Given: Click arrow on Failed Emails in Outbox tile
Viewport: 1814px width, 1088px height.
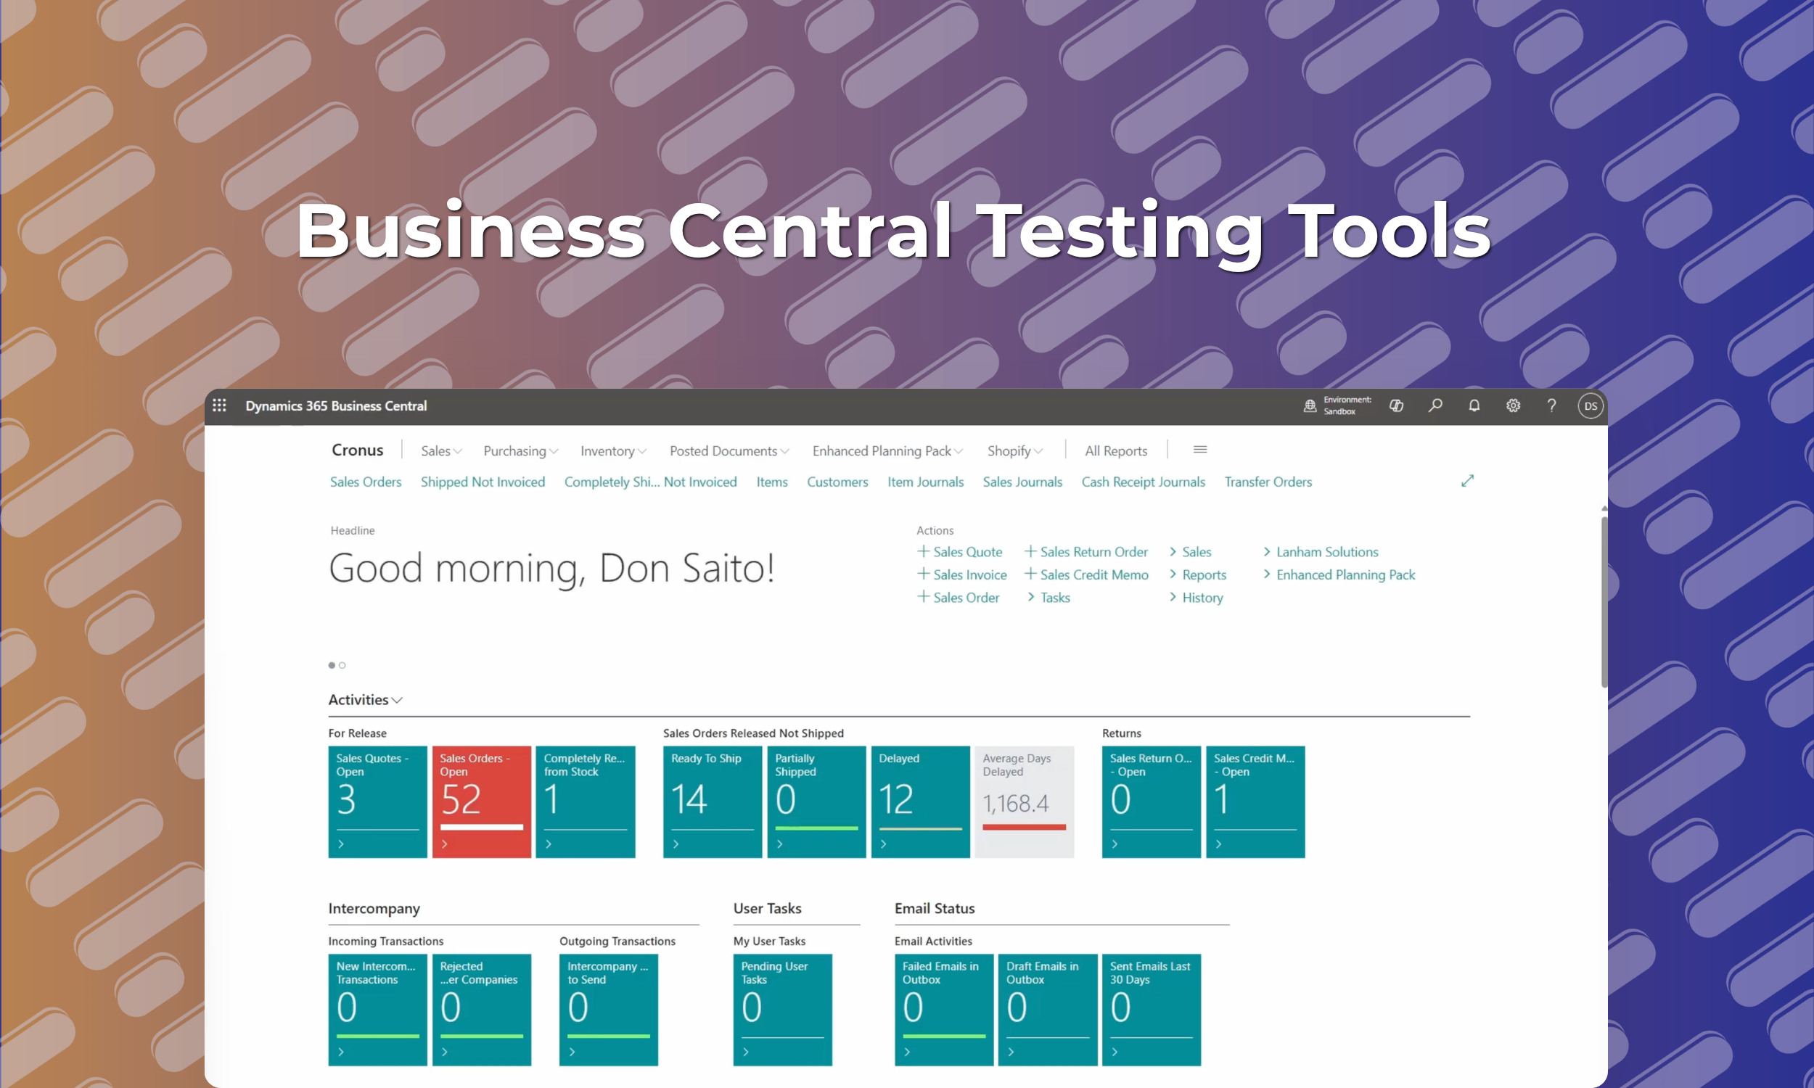Looking at the screenshot, I should pos(907,1052).
